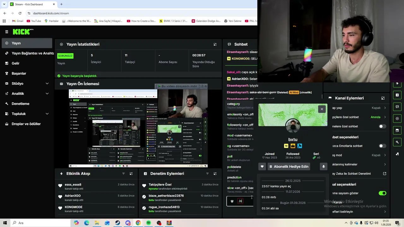The image size is (404, 227).
Task: Open the Chrome apps grid
Action: pos(4,21)
